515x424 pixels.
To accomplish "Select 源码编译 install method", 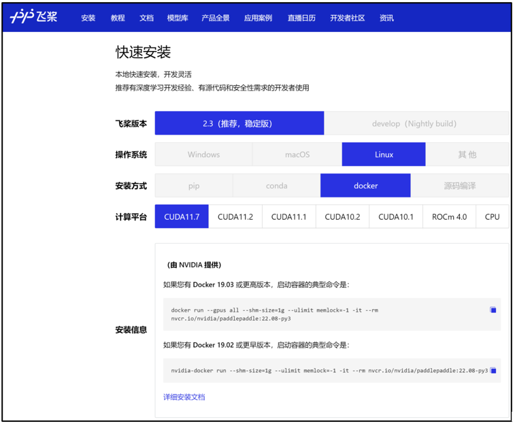I will 460,185.
